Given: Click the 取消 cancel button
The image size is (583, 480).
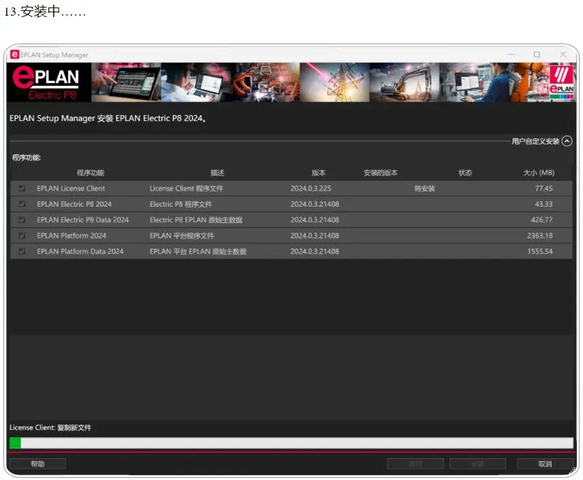Looking at the screenshot, I should pyautogui.click(x=545, y=464).
